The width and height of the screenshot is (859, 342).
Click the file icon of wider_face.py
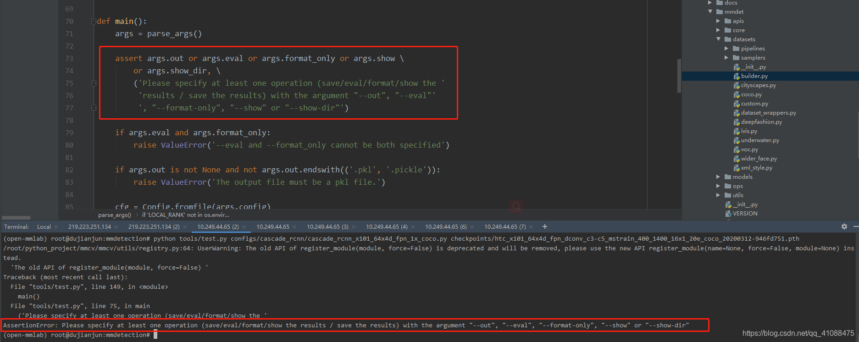click(737, 159)
